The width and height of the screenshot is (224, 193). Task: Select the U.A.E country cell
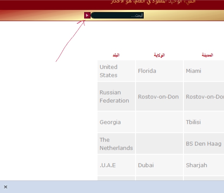pyautogui.click(x=116, y=165)
